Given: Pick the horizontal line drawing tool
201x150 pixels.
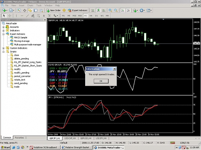Looking at the screenshot, I should coord(22,16).
